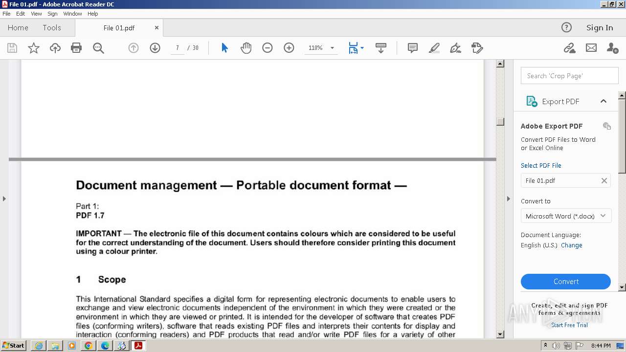Click the copy icon beside Adobe Export PDF
The height and width of the screenshot is (352, 626).
tap(607, 126)
